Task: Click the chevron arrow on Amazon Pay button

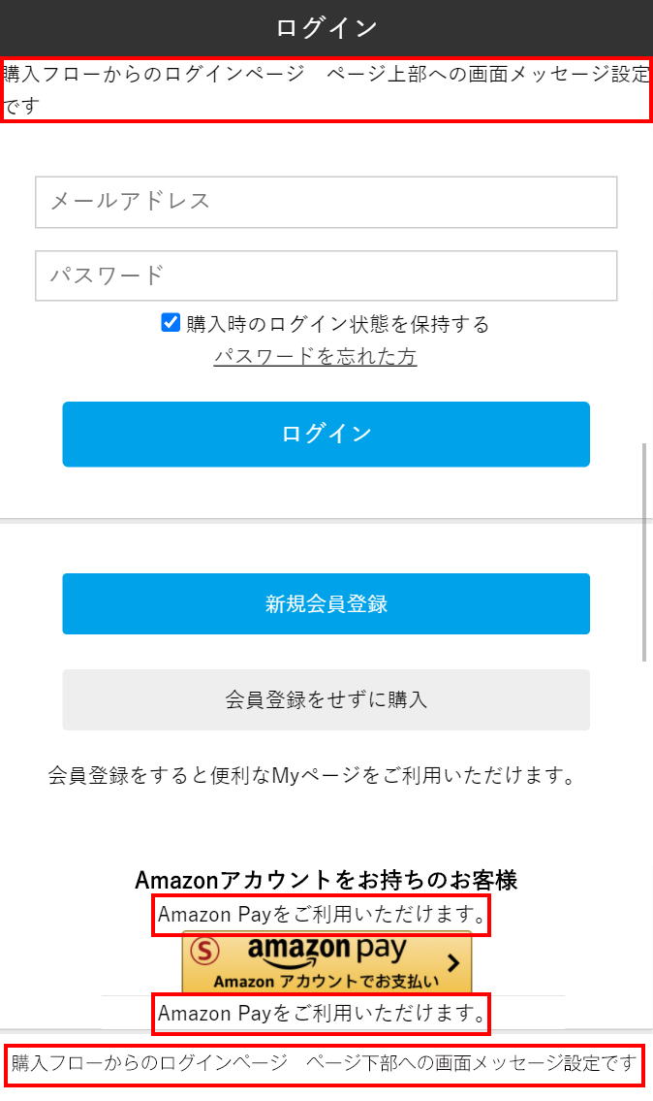Action: tap(452, 962)
